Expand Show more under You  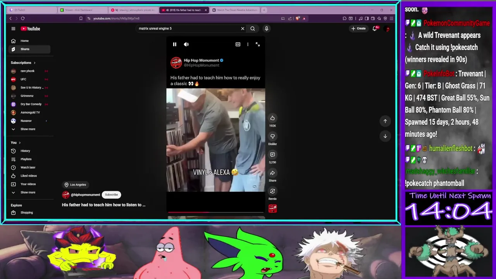pyautogui.click(x=29, y=193)
